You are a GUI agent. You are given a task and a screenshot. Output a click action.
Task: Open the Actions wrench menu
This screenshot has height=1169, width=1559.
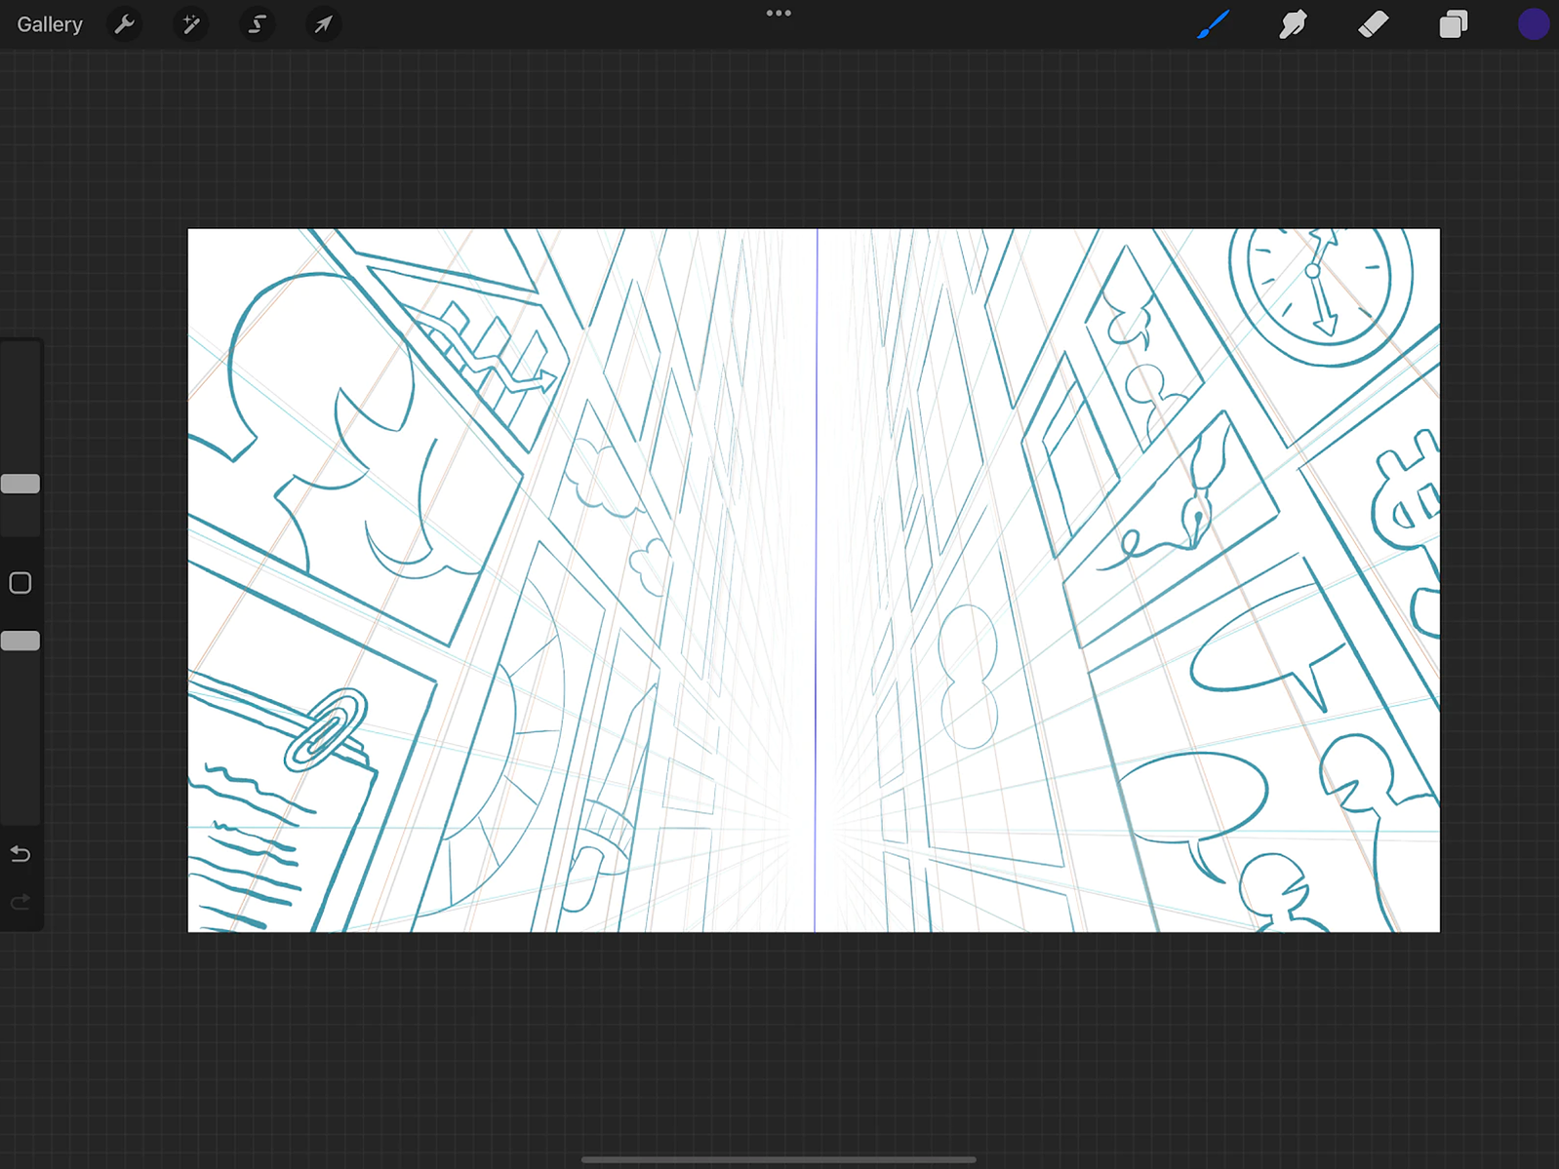click(124, 24)
